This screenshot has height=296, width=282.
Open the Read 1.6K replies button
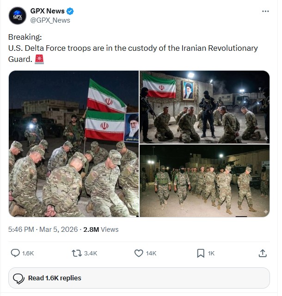pyautogui.click(x=139, y=278)
